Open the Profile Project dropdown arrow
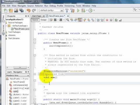Screen dimensions: 140x105 pyautogui.click(x=94, y=10)
